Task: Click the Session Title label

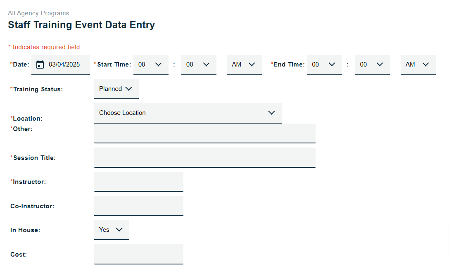Action: tap(34, 158)
